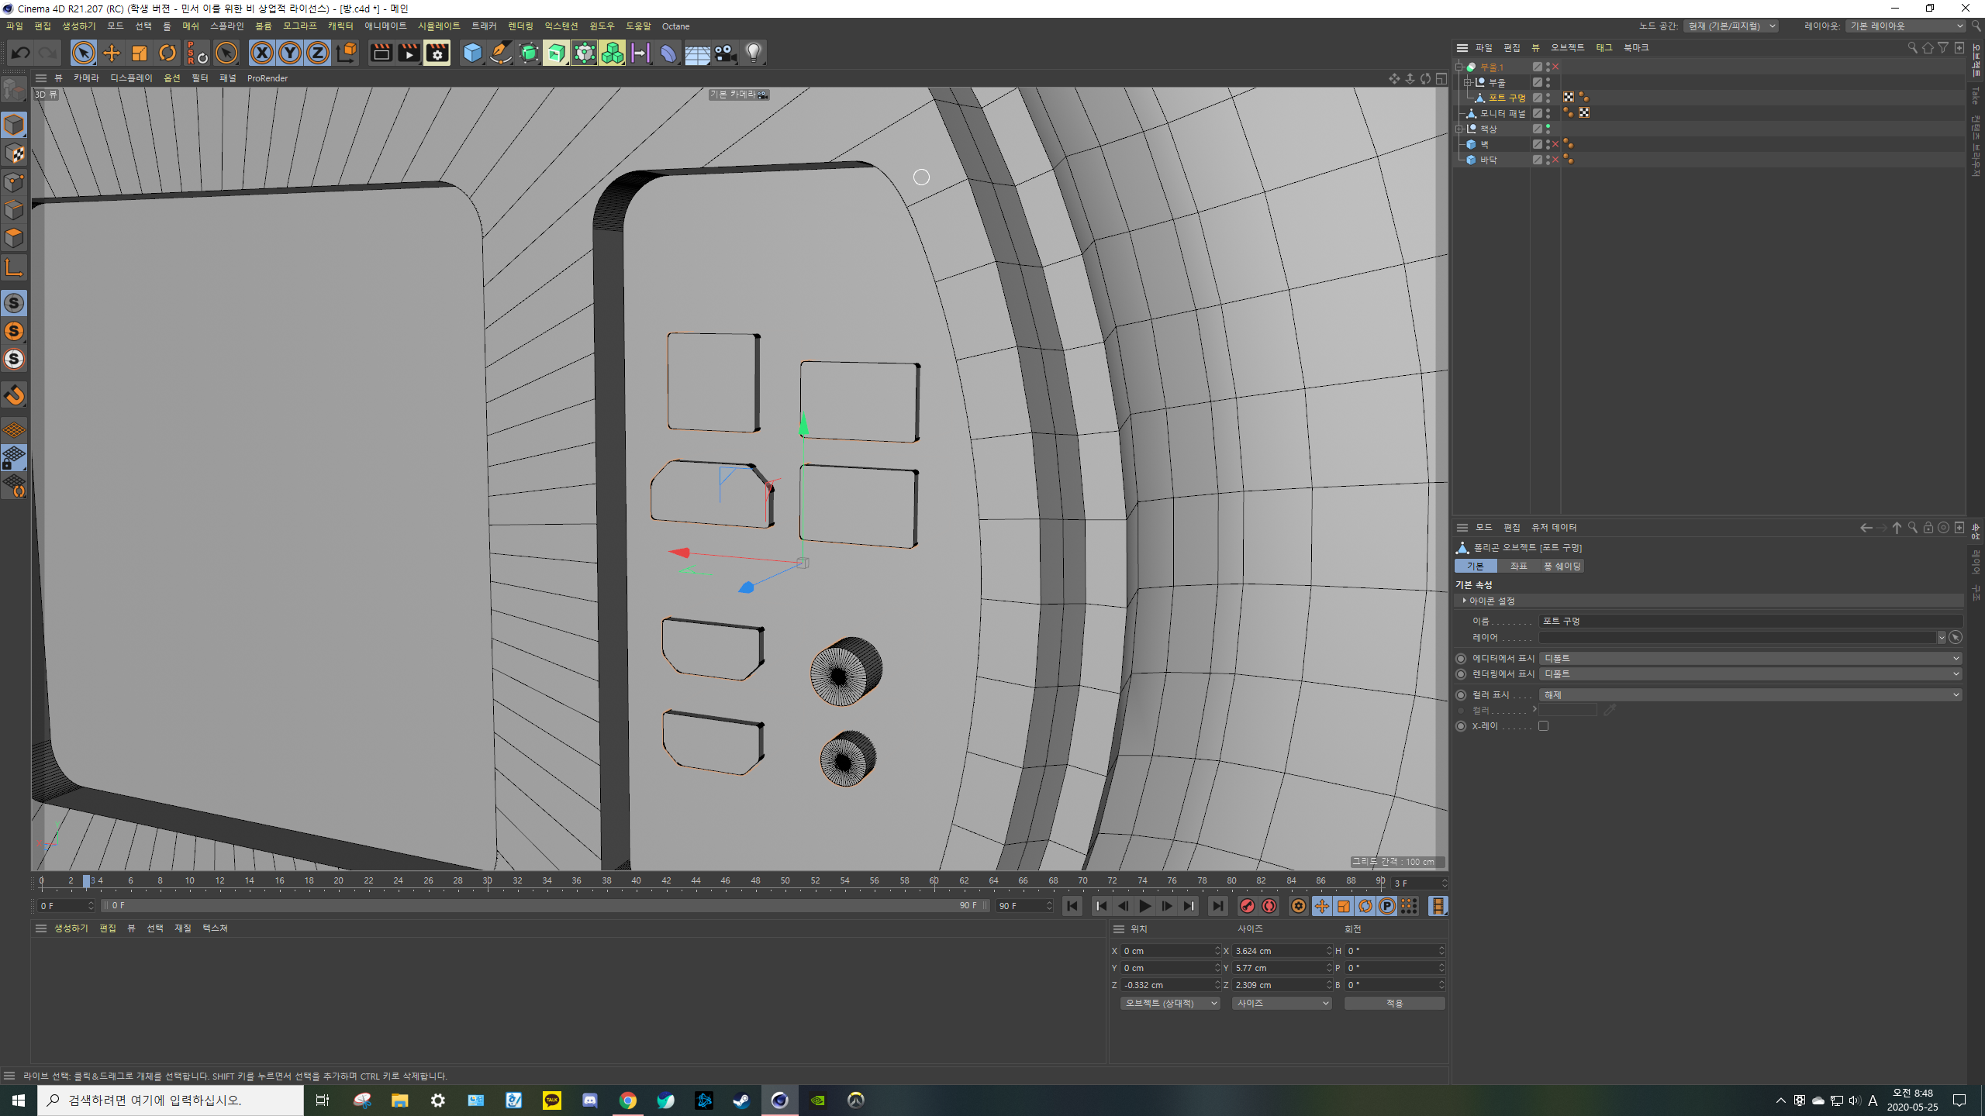Screen dimensions: 1985x1116
Task: Switch to Texture mode in left palette
Action: point(15,153)
